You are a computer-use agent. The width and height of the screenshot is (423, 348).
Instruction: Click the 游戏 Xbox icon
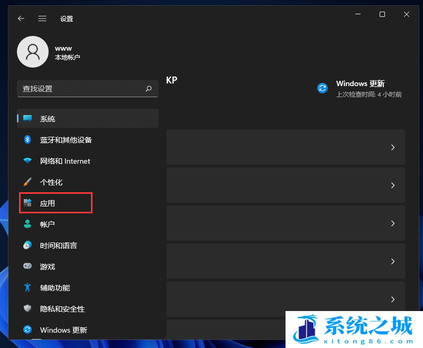pyautogui.click(x=27, y=266)
